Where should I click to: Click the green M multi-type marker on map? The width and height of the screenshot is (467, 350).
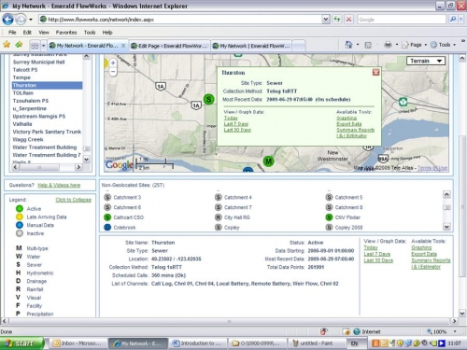click(x=268, y=161)
